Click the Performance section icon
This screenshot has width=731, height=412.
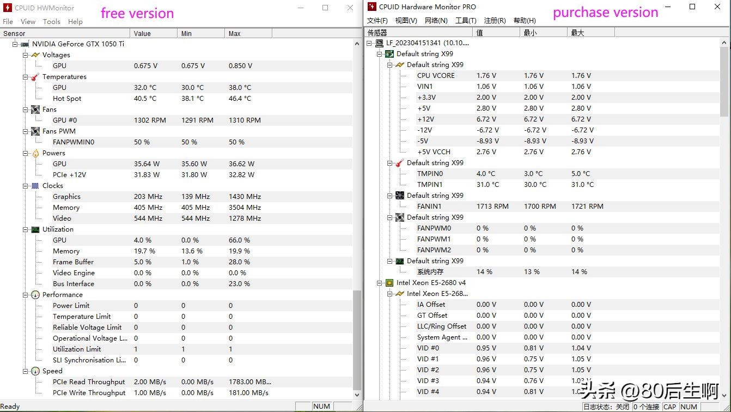pyautogui.click(x=34, y=294)
